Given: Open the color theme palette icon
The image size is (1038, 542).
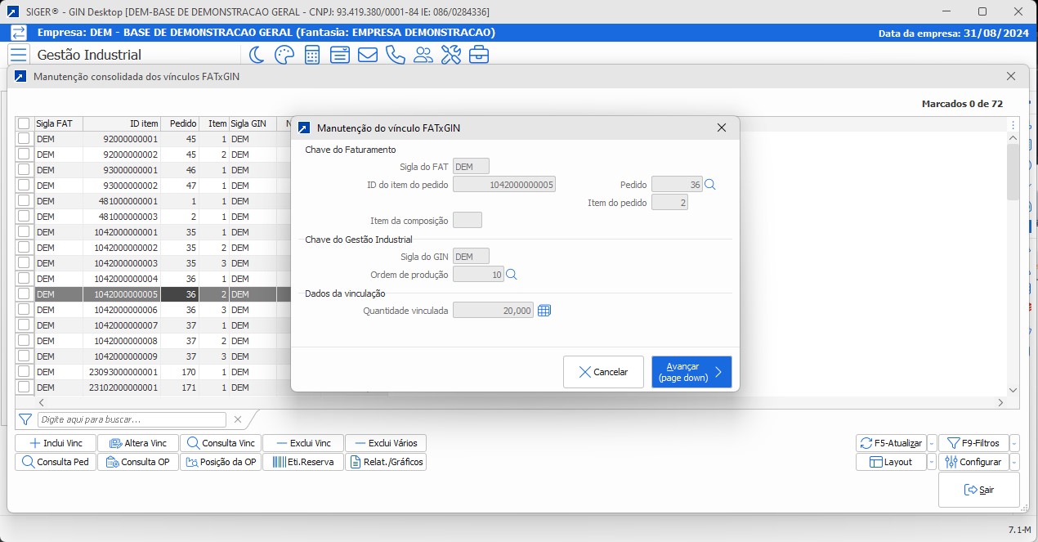Looking at the screenshot, I should click(284, 55).
